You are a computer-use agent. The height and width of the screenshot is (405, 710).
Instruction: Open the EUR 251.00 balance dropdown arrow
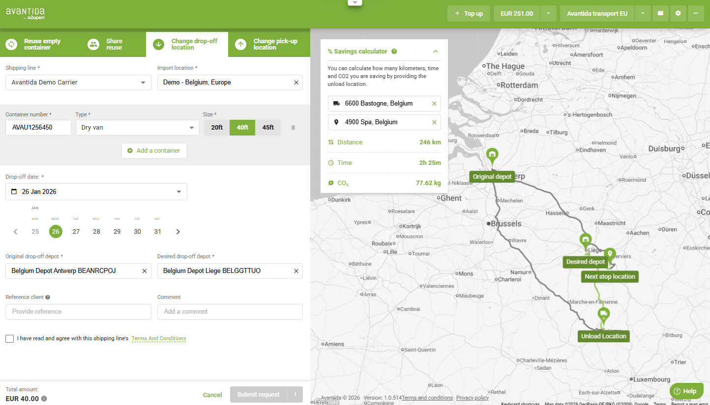coord(548,13)
